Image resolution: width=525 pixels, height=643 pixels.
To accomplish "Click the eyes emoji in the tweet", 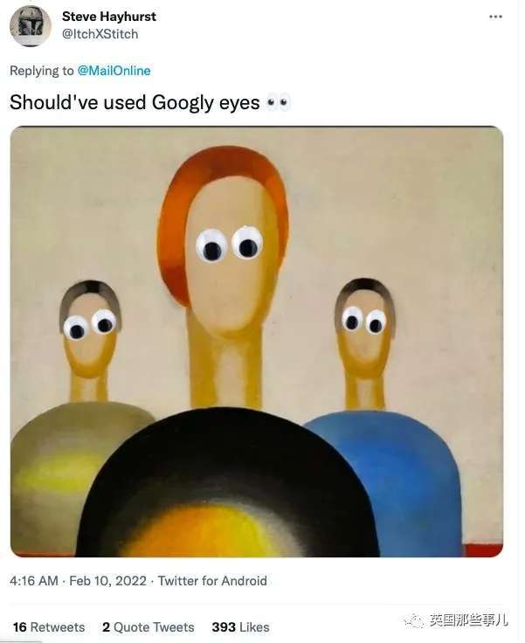I will tap(278, 103).
